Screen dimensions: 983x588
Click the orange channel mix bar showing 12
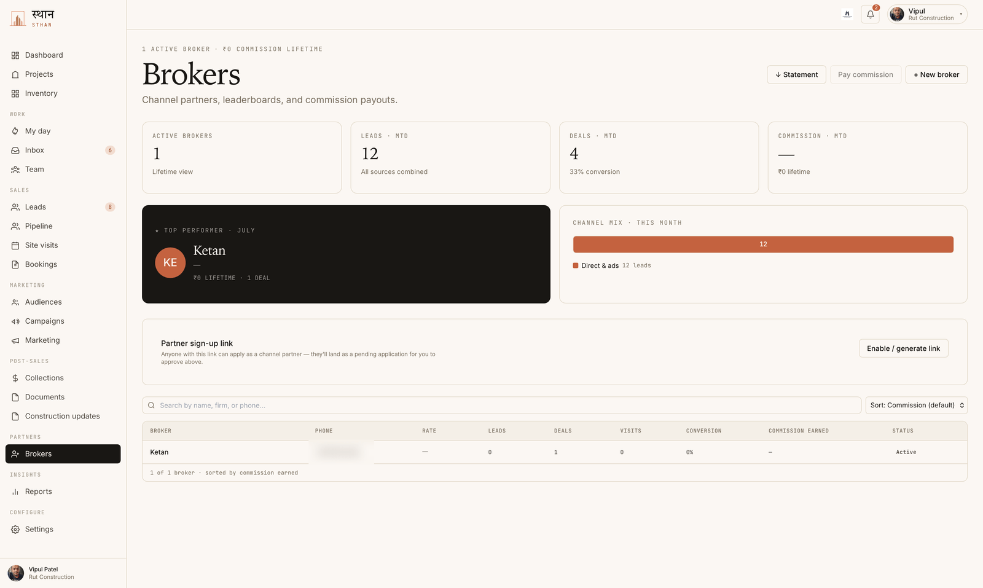click(763, 245)
